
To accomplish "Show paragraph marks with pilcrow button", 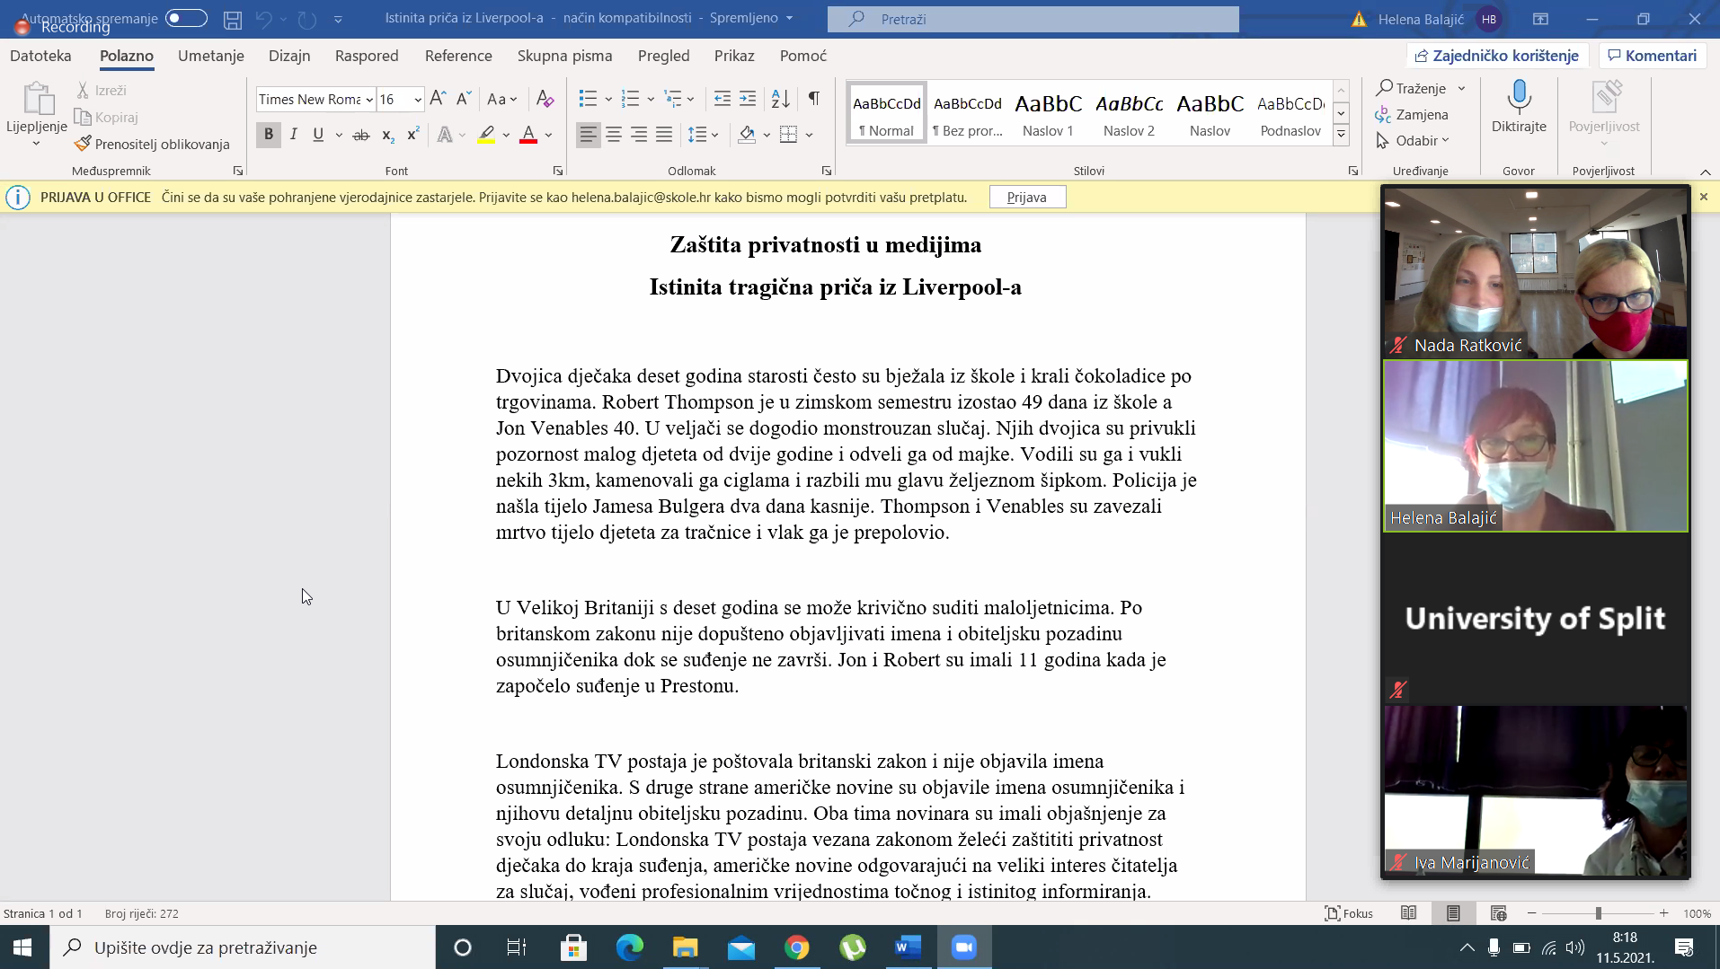I will tap(813, 99).
